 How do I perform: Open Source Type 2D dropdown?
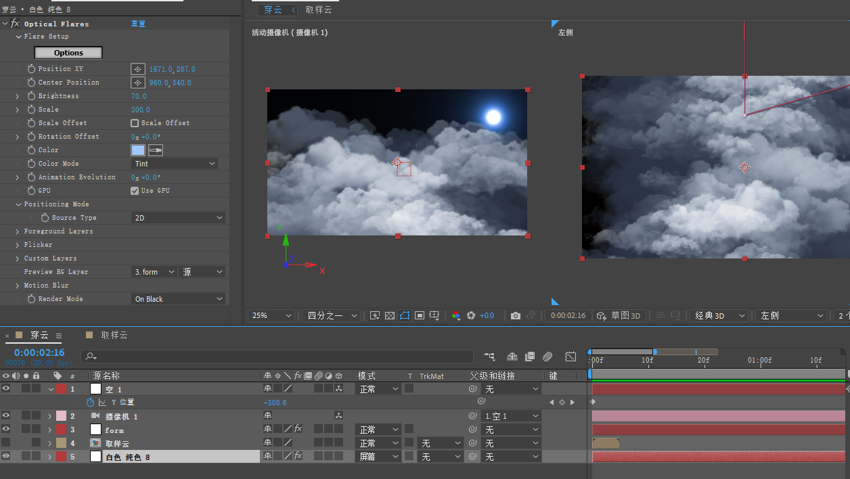click(x=178, y=218)
